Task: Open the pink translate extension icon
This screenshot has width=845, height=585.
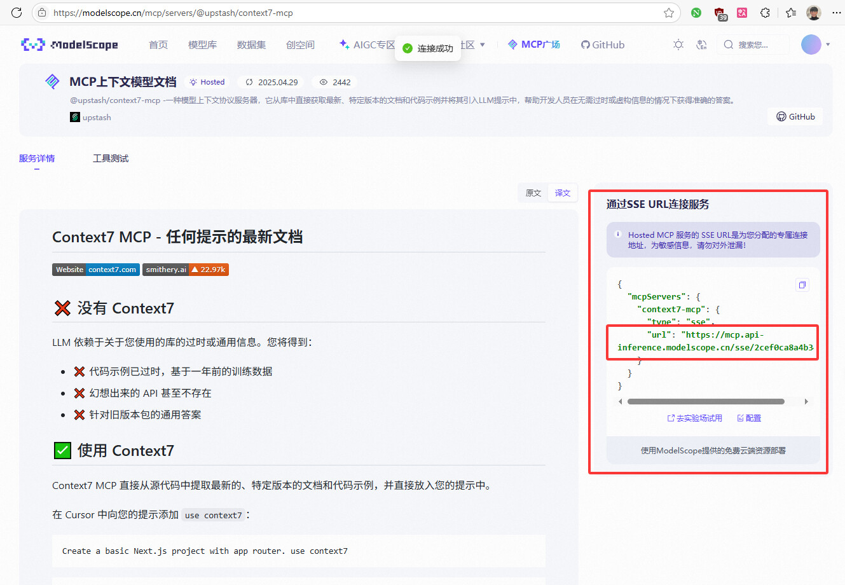Action: [742, 13]
